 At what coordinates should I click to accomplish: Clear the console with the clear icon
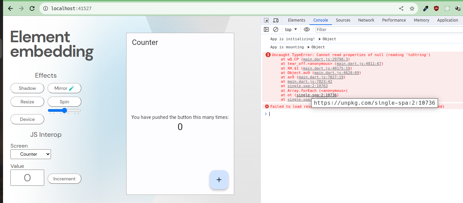coord(276,29)
